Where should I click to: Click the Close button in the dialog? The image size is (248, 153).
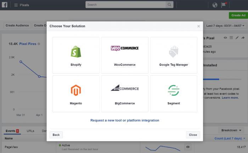point(193,135)
